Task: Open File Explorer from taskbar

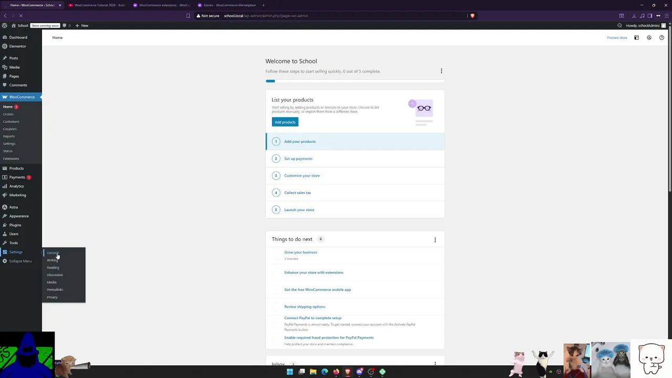Action: pyautogui.click(x=313, y=372)
